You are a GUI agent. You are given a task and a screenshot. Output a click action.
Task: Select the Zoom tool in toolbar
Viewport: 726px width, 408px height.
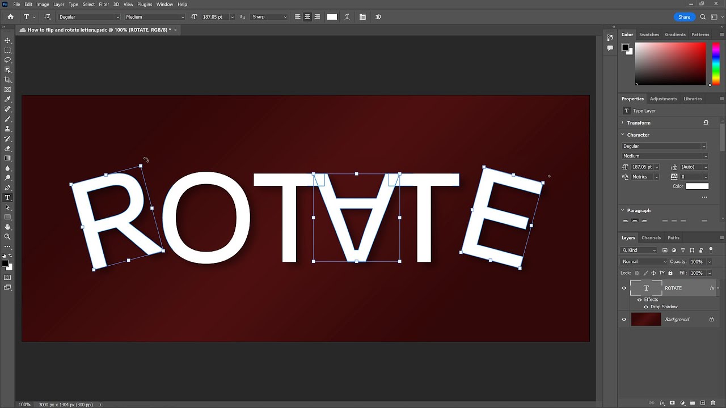coord(7,237)
